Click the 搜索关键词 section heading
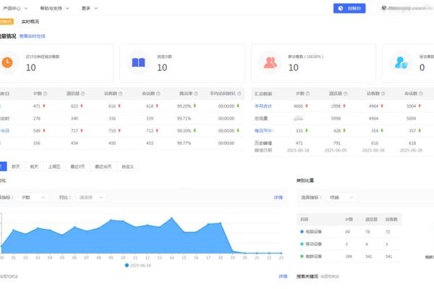The image size is (434, 289). point(307,276)
